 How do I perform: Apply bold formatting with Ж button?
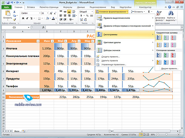click(23, 18)
